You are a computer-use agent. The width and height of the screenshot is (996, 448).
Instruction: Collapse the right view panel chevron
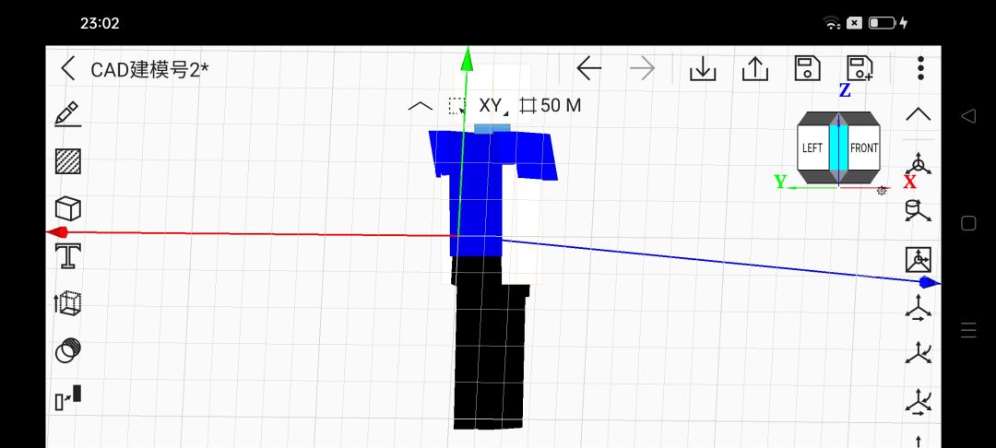click(918, 115)
